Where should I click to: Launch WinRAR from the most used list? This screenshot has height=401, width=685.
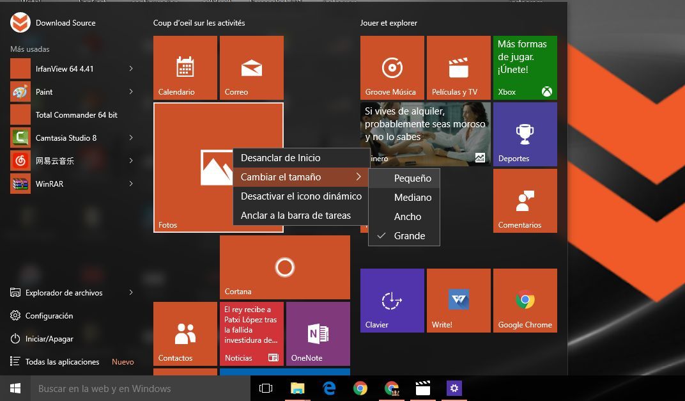[72, 184]
